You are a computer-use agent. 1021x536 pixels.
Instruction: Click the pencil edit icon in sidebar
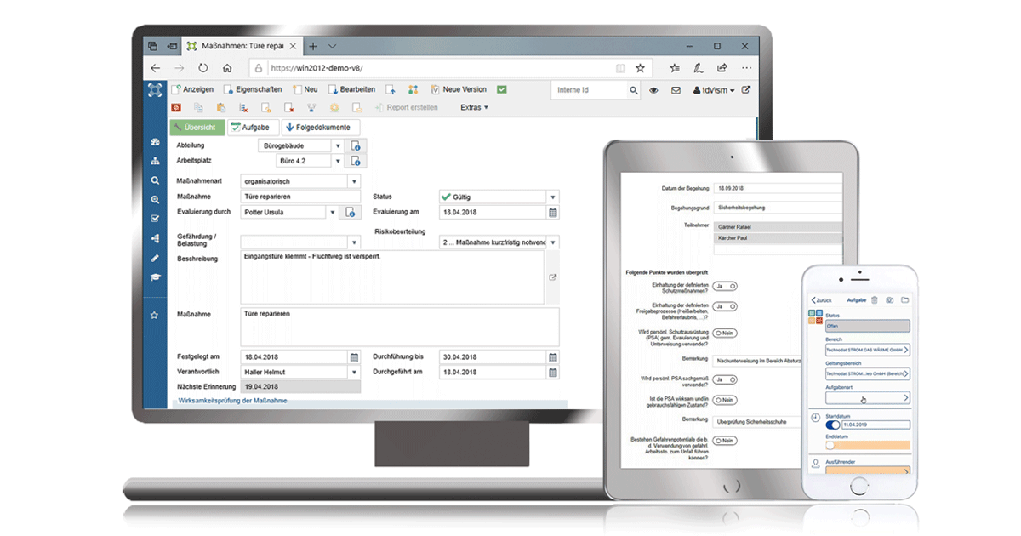click(x=155, y=258)
